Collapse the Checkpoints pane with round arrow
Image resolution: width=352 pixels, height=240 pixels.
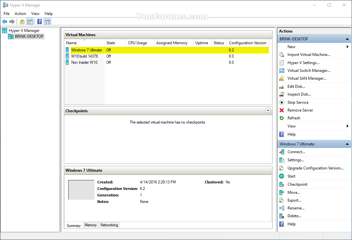[268, 110]
